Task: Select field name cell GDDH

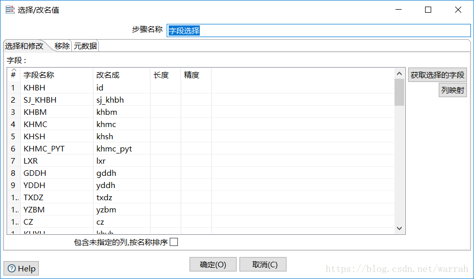Action: pyautogui.click(x=57, y=173)
